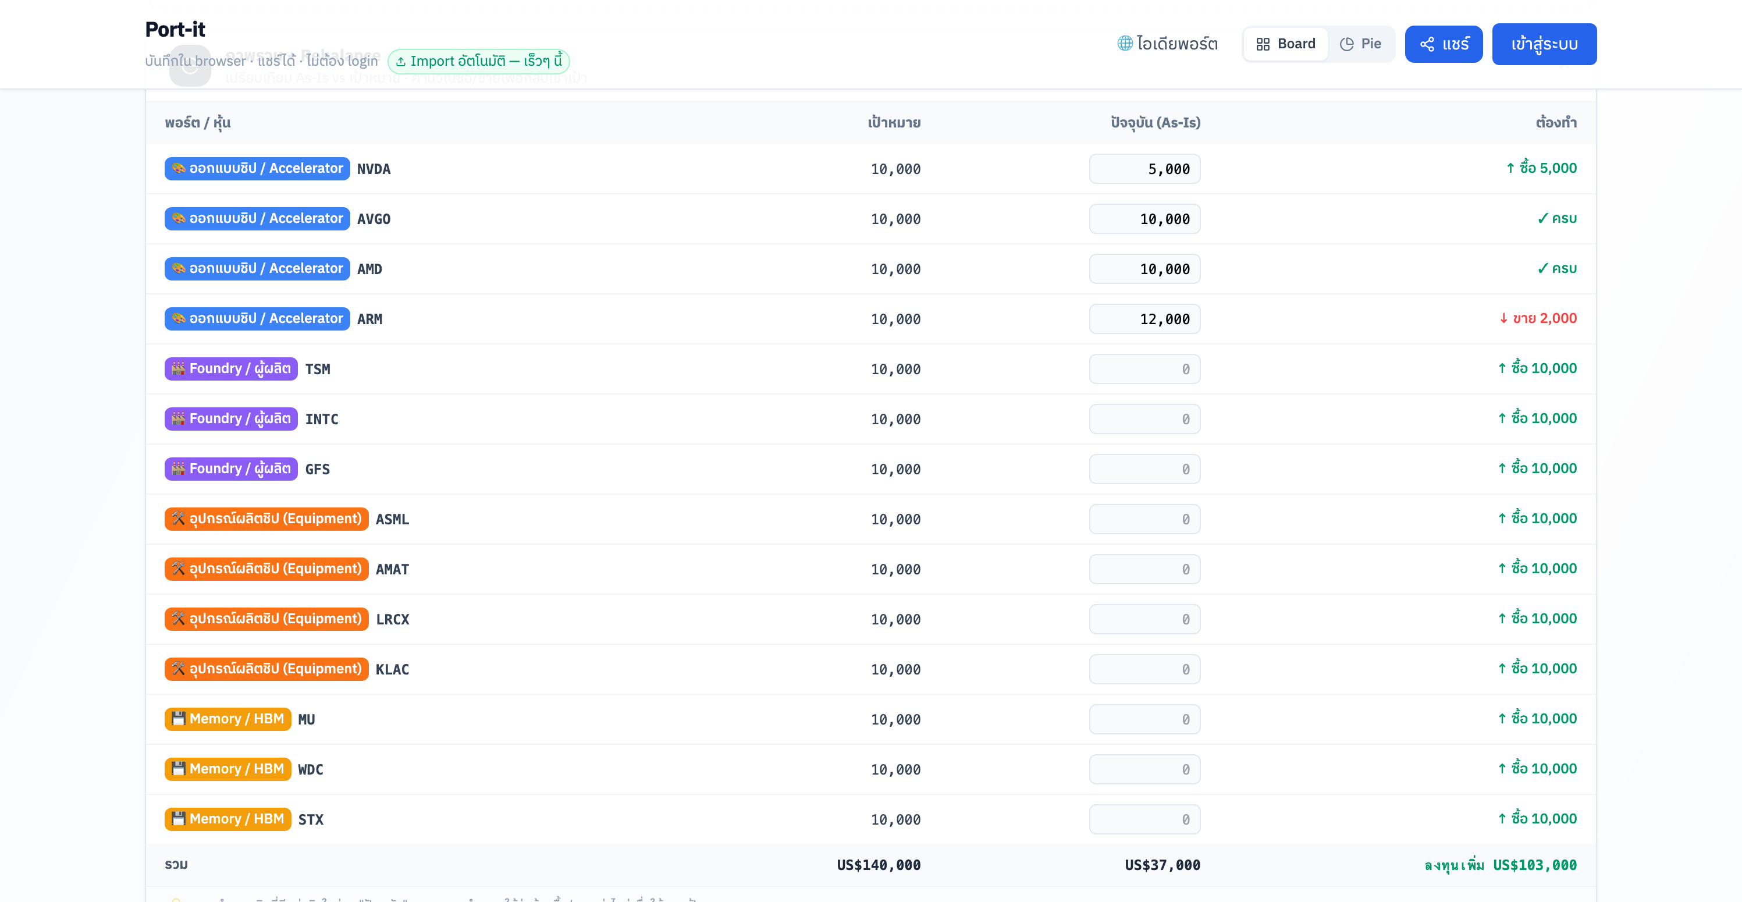Screen dimensions: 1742x902
Task: Click the 'ครบ' status in the AMD row
Action: point(1557,268)
